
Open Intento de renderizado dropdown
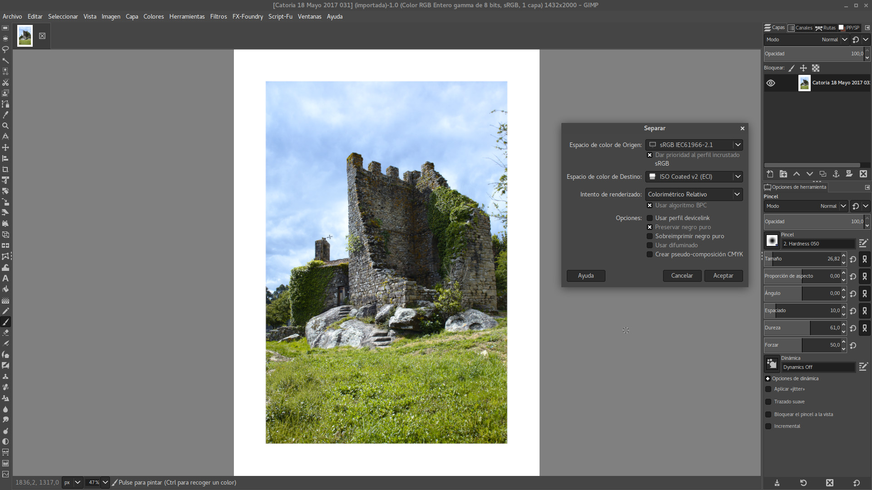[x=694, y=194]
